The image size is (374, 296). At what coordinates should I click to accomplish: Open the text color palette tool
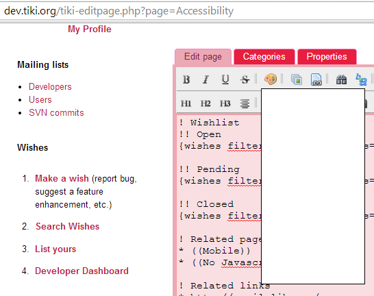click(271, 79)
